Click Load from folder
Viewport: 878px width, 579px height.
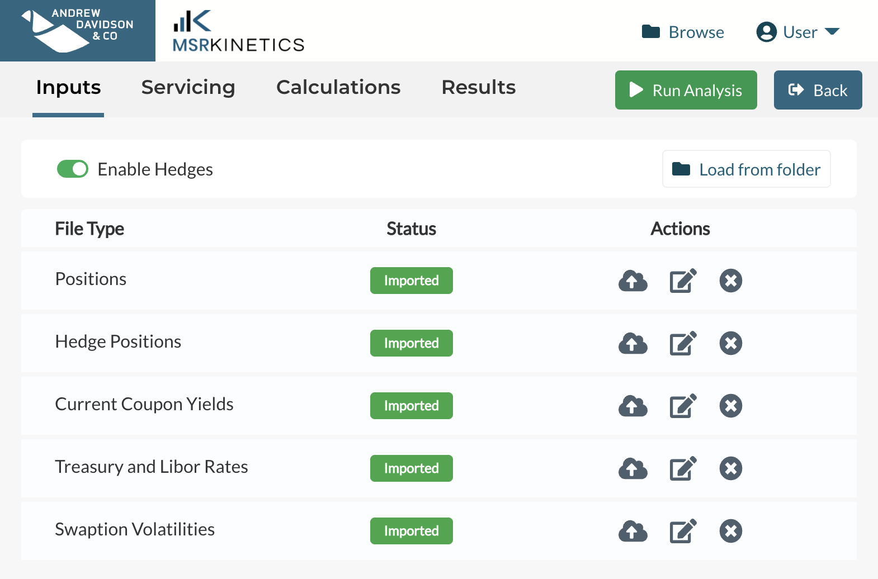point(747,169)
